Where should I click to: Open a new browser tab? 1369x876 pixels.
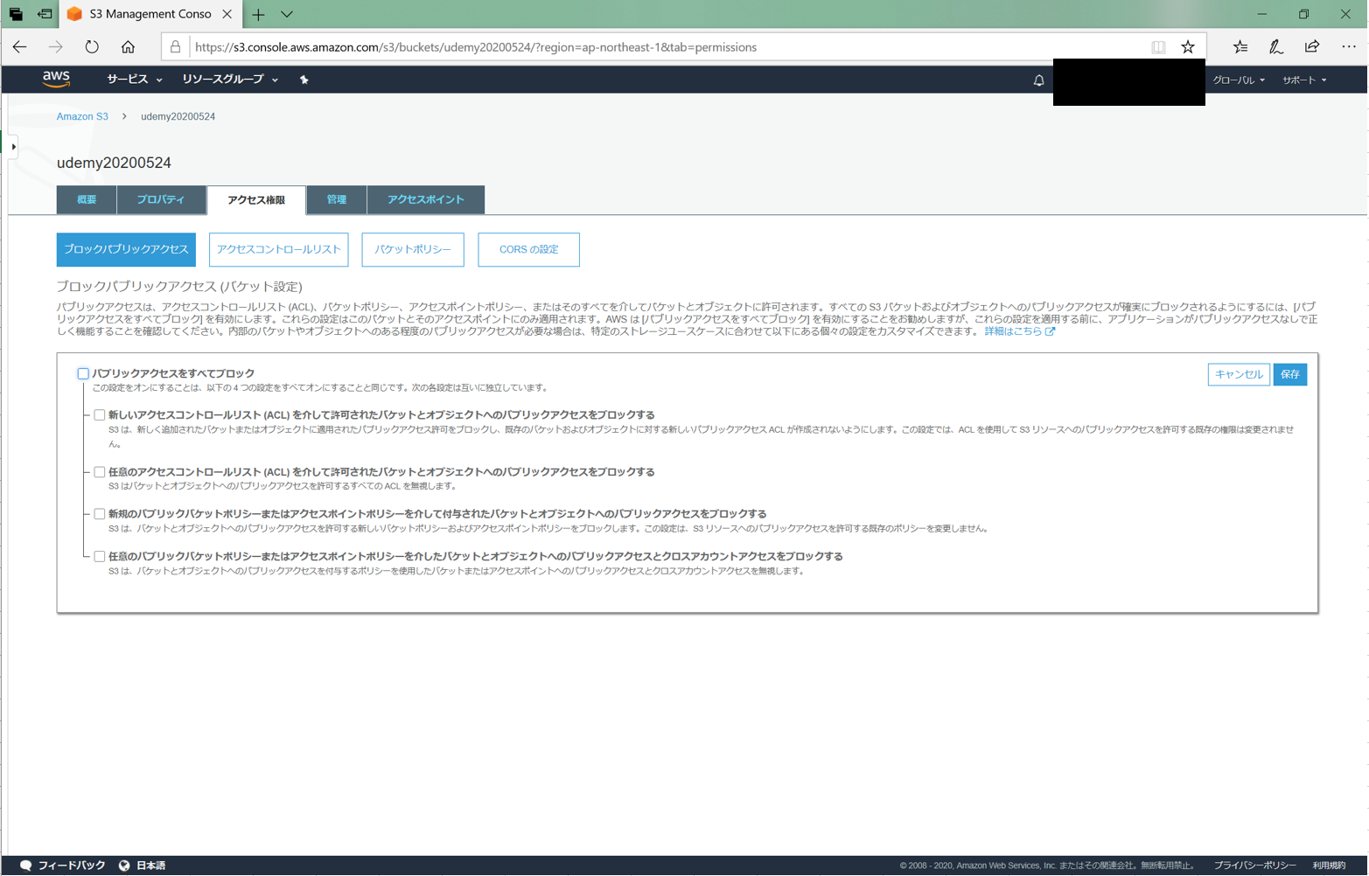pyautogui.click(x=258, y=14)
